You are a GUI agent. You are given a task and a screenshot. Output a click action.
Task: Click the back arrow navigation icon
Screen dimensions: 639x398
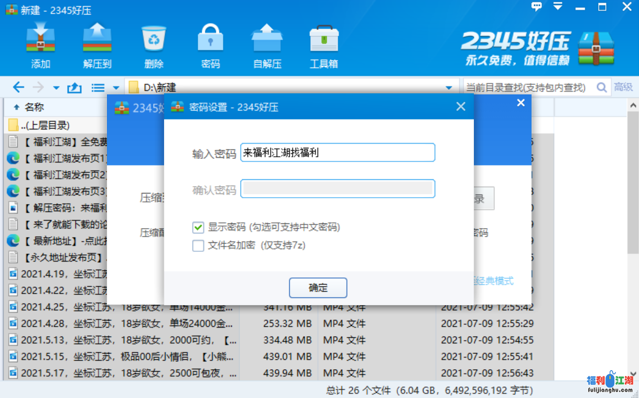click(x=18, y=88)
